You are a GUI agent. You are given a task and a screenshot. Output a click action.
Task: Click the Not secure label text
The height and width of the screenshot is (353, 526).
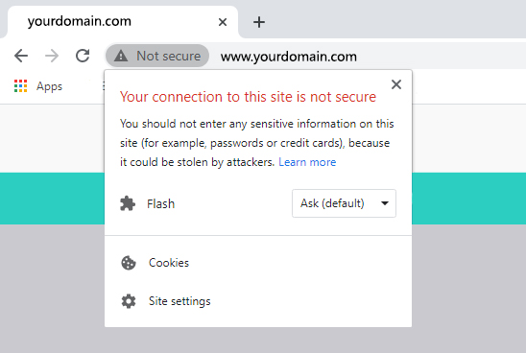[x=168, y=56]
